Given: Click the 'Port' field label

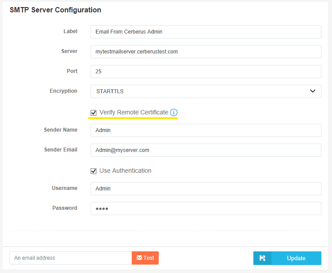Looking at the screenshot, I should click(x=72, y=71).
